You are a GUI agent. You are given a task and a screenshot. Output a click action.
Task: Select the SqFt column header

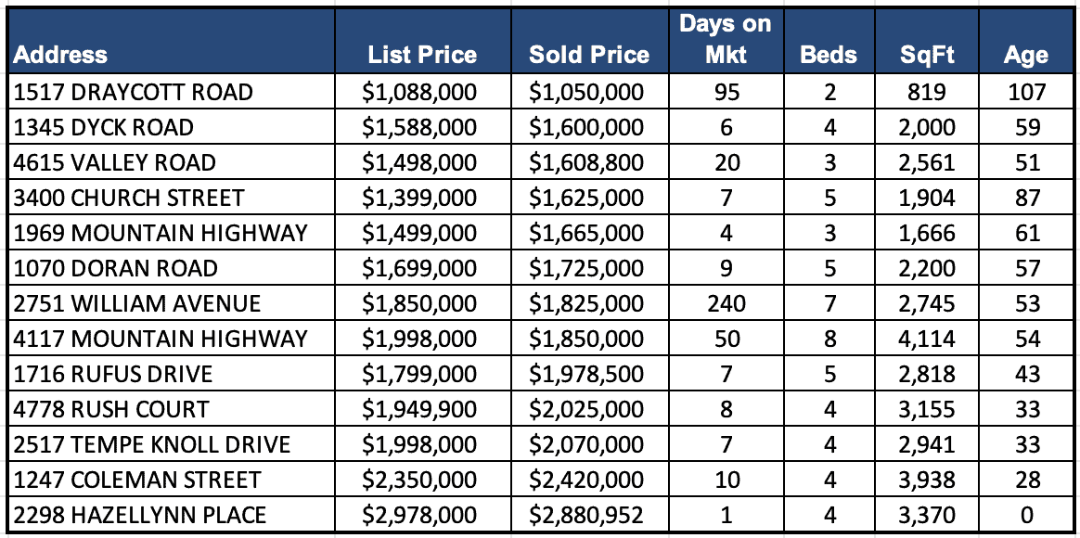click(x=927, y=55)
